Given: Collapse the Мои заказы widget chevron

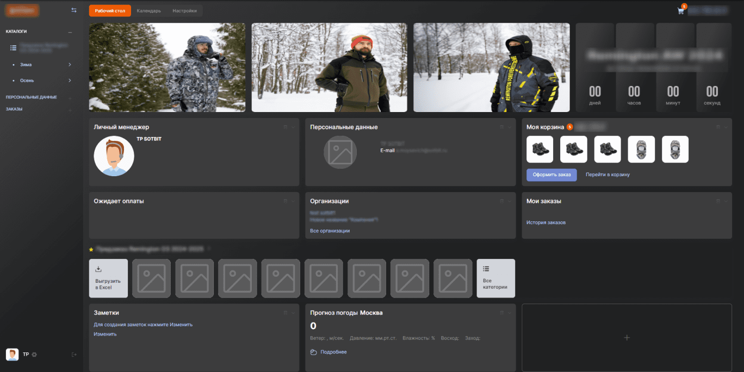Looking at the screenshot, I should pos(726,201).
